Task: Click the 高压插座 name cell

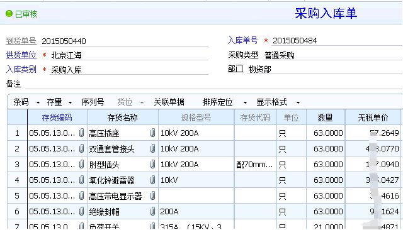Action: coord(123,133)
